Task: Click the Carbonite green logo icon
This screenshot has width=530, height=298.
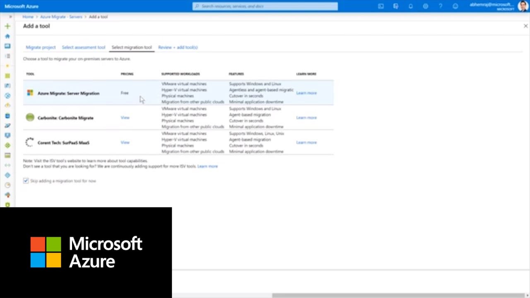Action: tap(30, 118)
